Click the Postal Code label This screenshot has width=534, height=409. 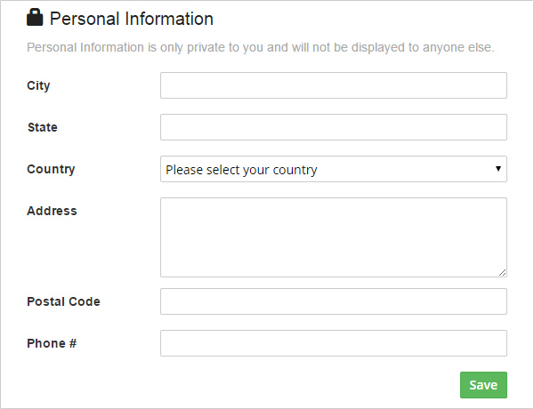[63, 301]
